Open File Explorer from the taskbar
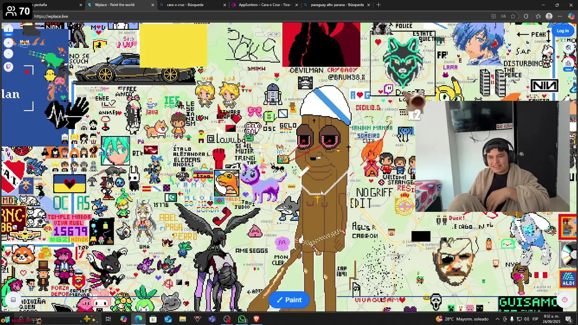 [182, 320]
